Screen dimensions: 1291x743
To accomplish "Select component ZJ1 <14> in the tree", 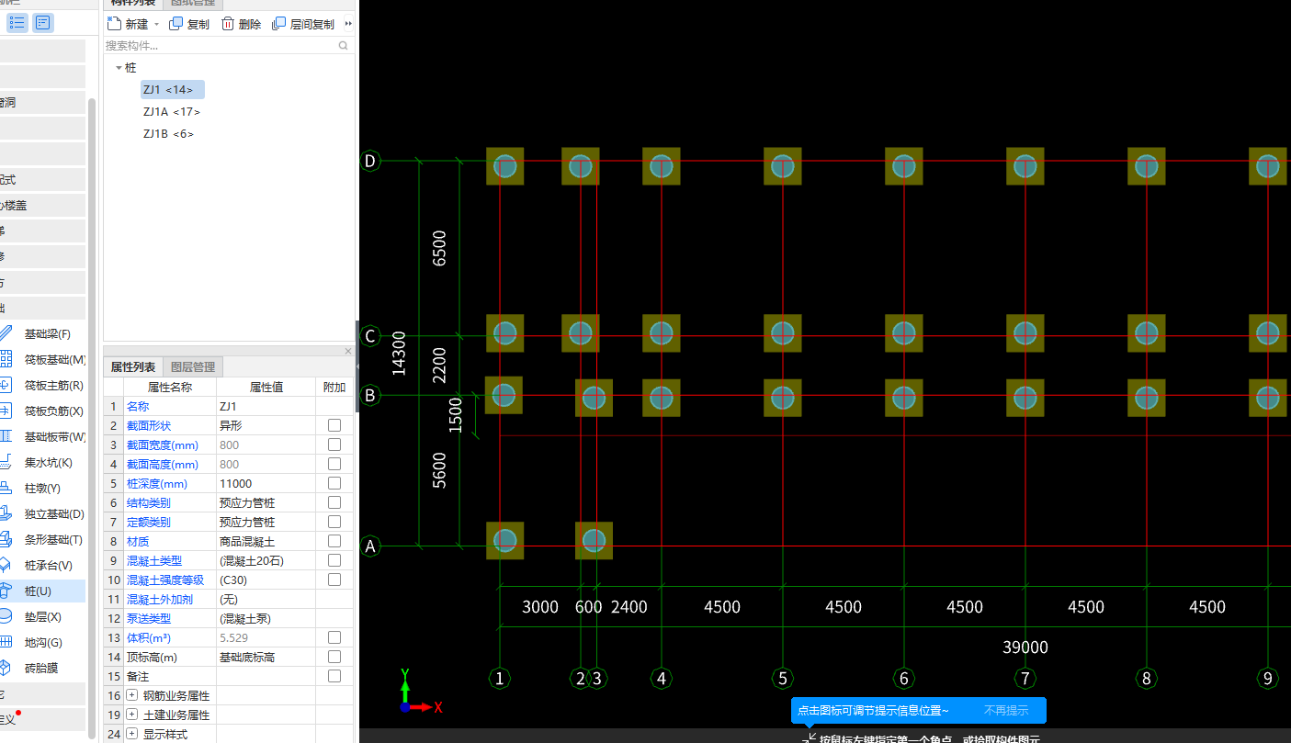I will coord(172,89).
